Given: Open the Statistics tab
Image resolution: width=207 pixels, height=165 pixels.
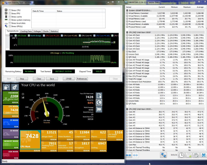Looking at the screenshot, I should tap(54, 31).
